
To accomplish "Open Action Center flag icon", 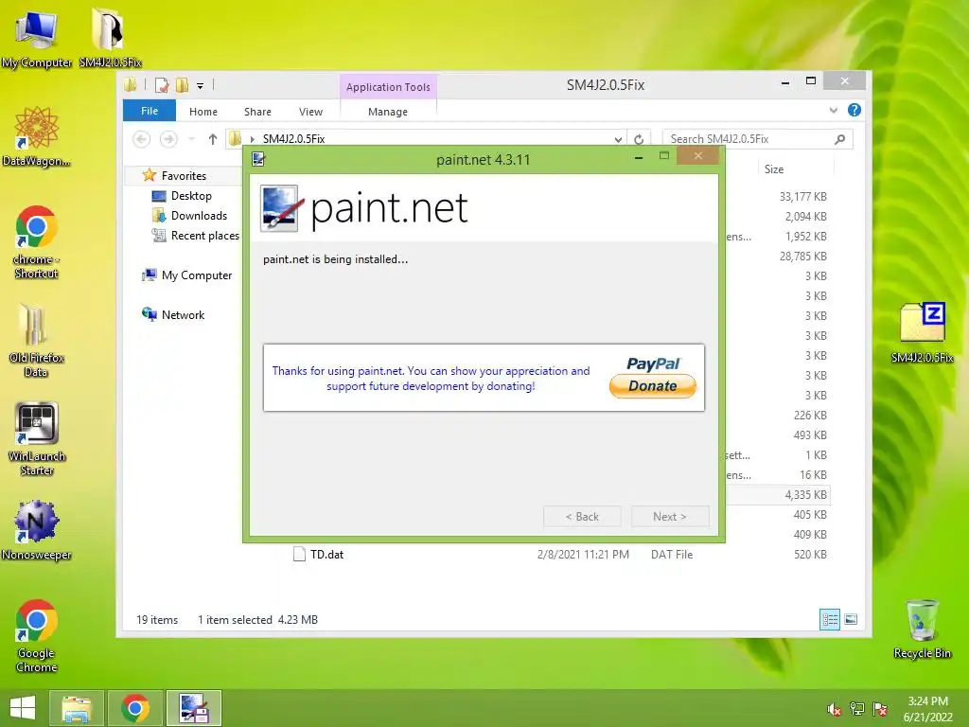I will tap(880, 709).
